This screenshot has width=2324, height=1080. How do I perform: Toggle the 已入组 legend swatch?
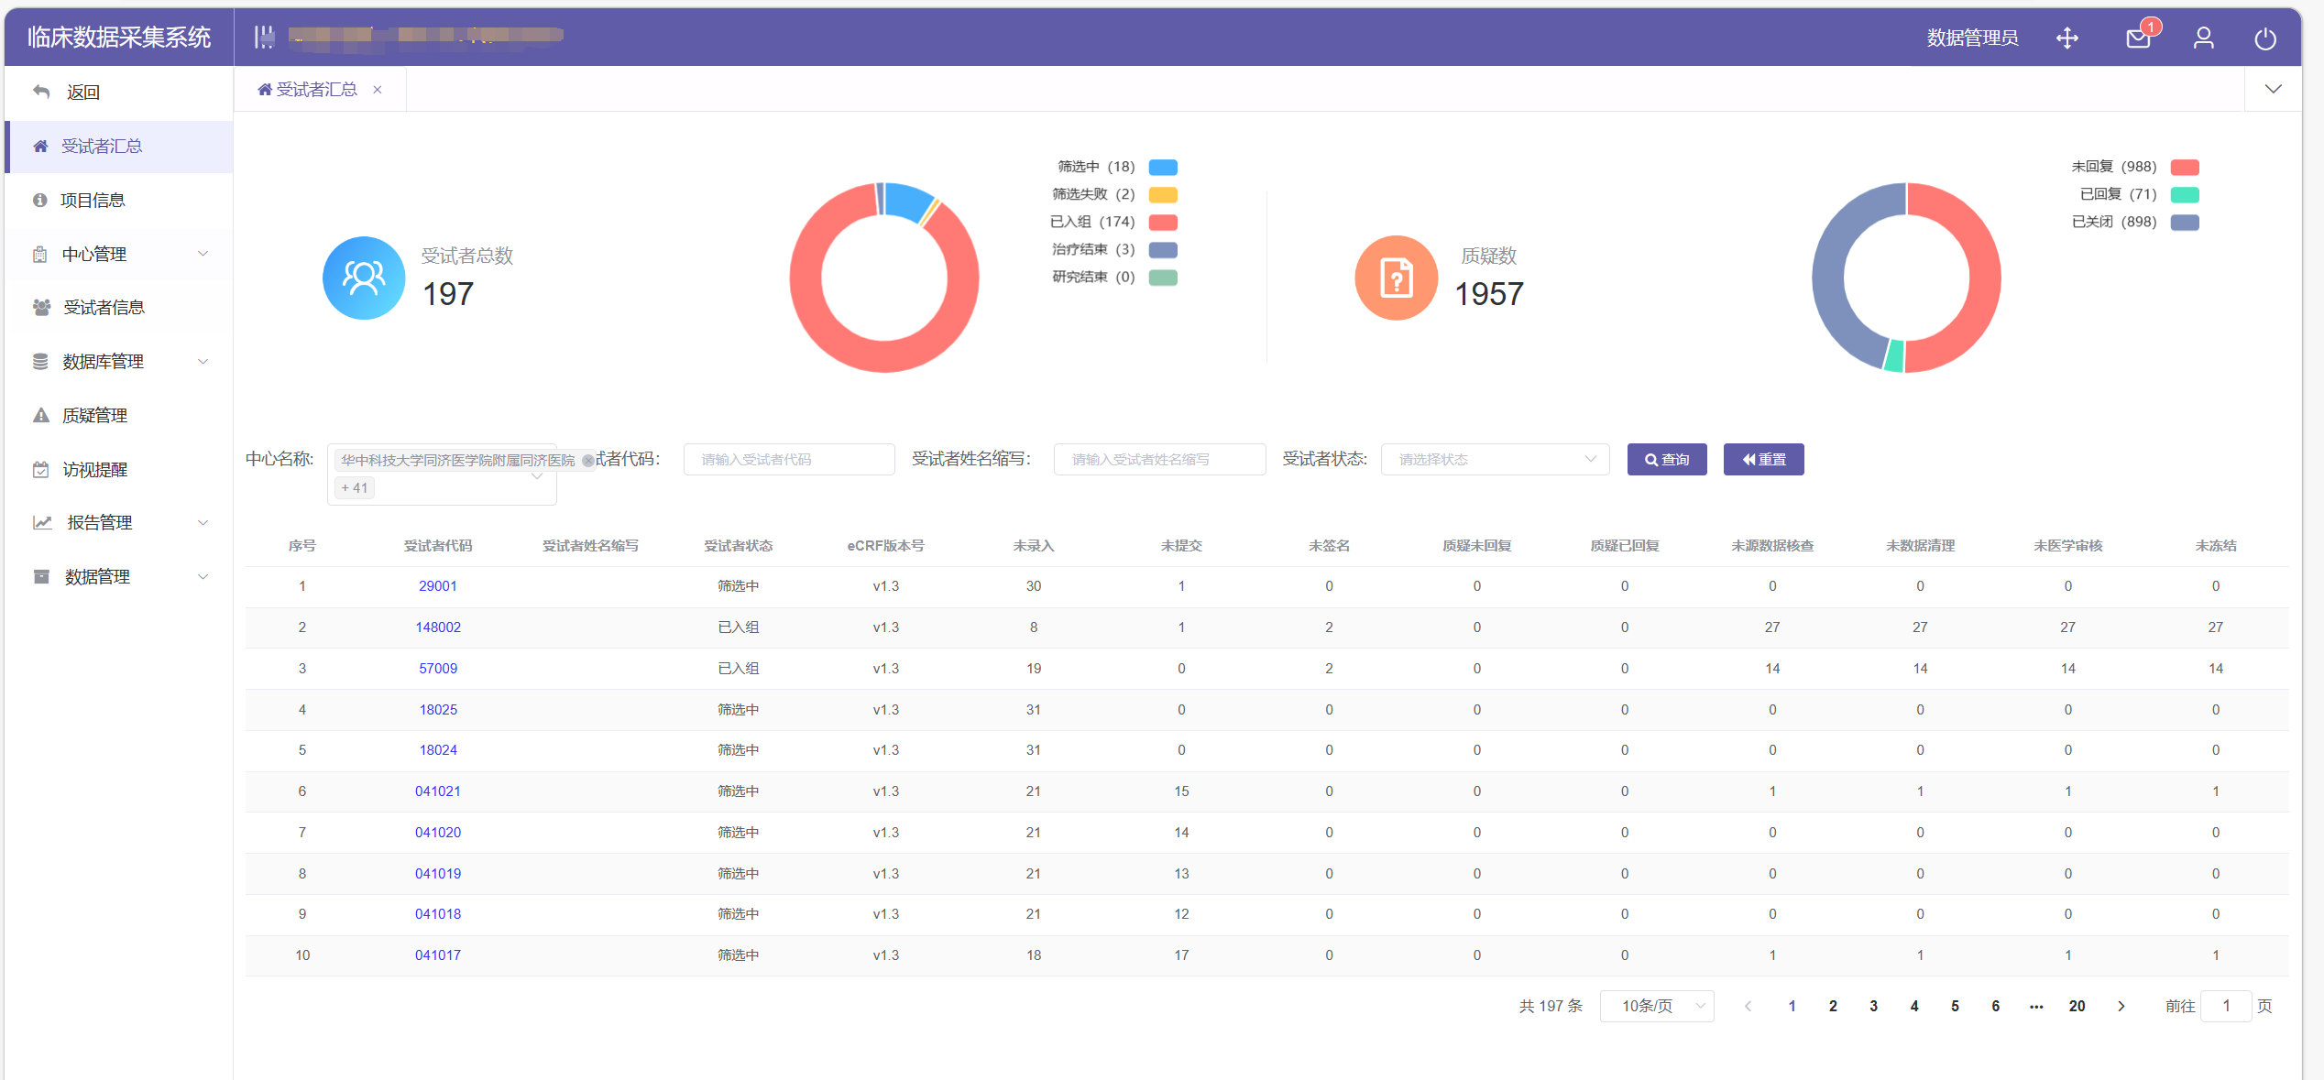click(x=1163, y=222)
